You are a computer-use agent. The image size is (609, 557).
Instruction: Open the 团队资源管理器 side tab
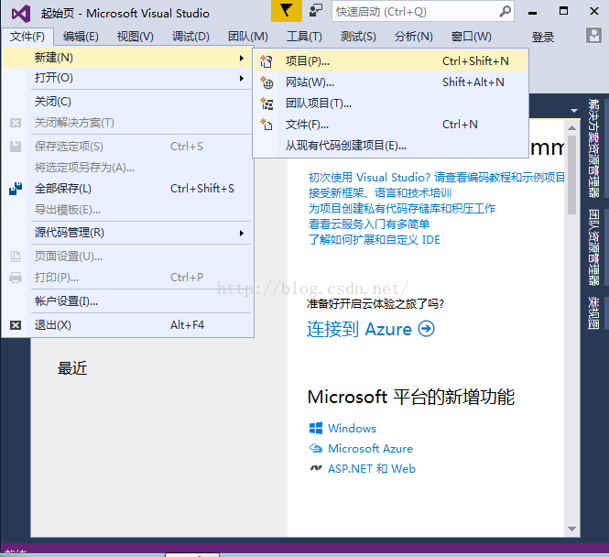point(593,247)
